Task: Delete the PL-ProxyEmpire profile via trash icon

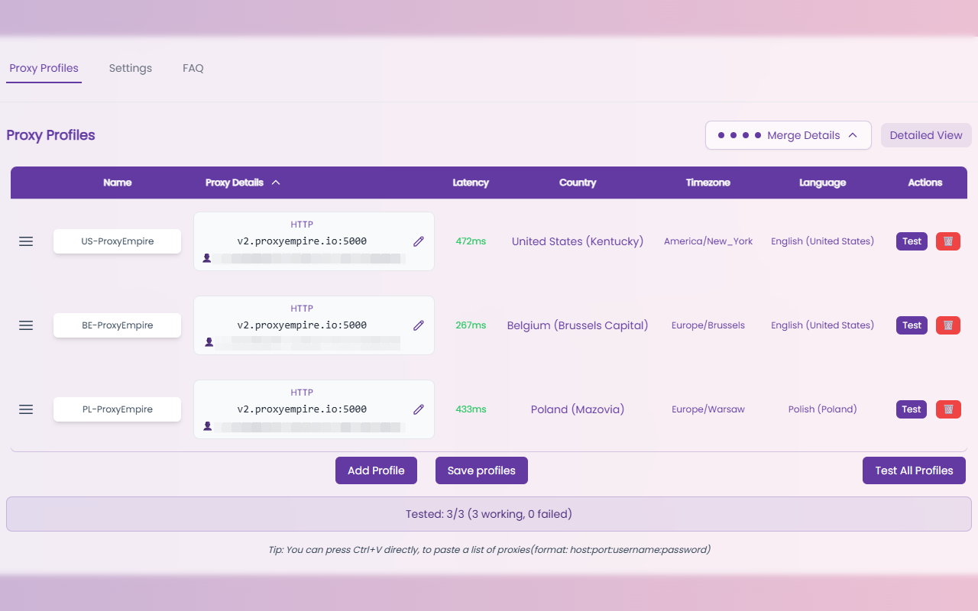Action: click(948, 409)
